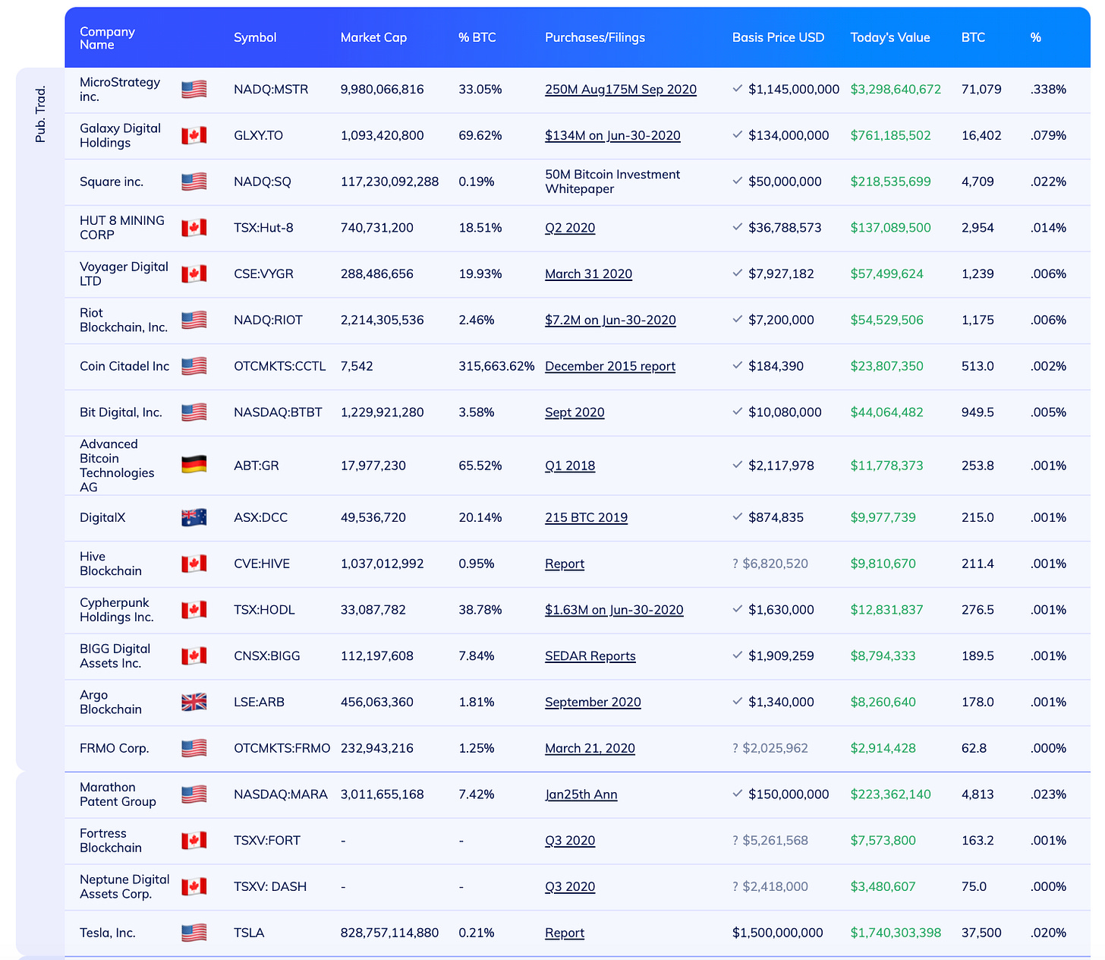Viewport: 1105px width, 960px height.
Task: Sort by the Market Cap column header
Action: point(373,38)
